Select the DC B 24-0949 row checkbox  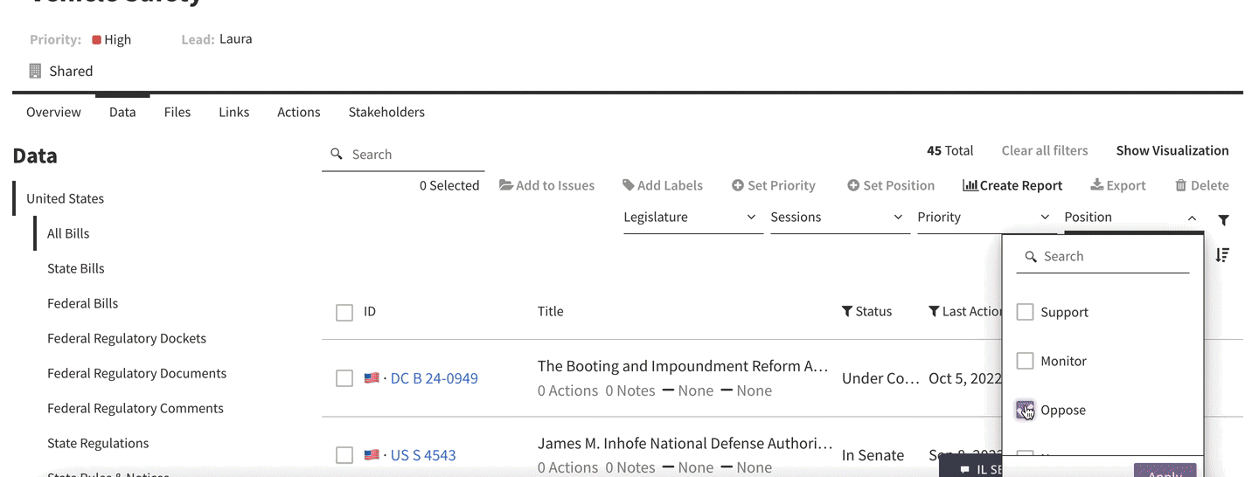tap(344, 378)
